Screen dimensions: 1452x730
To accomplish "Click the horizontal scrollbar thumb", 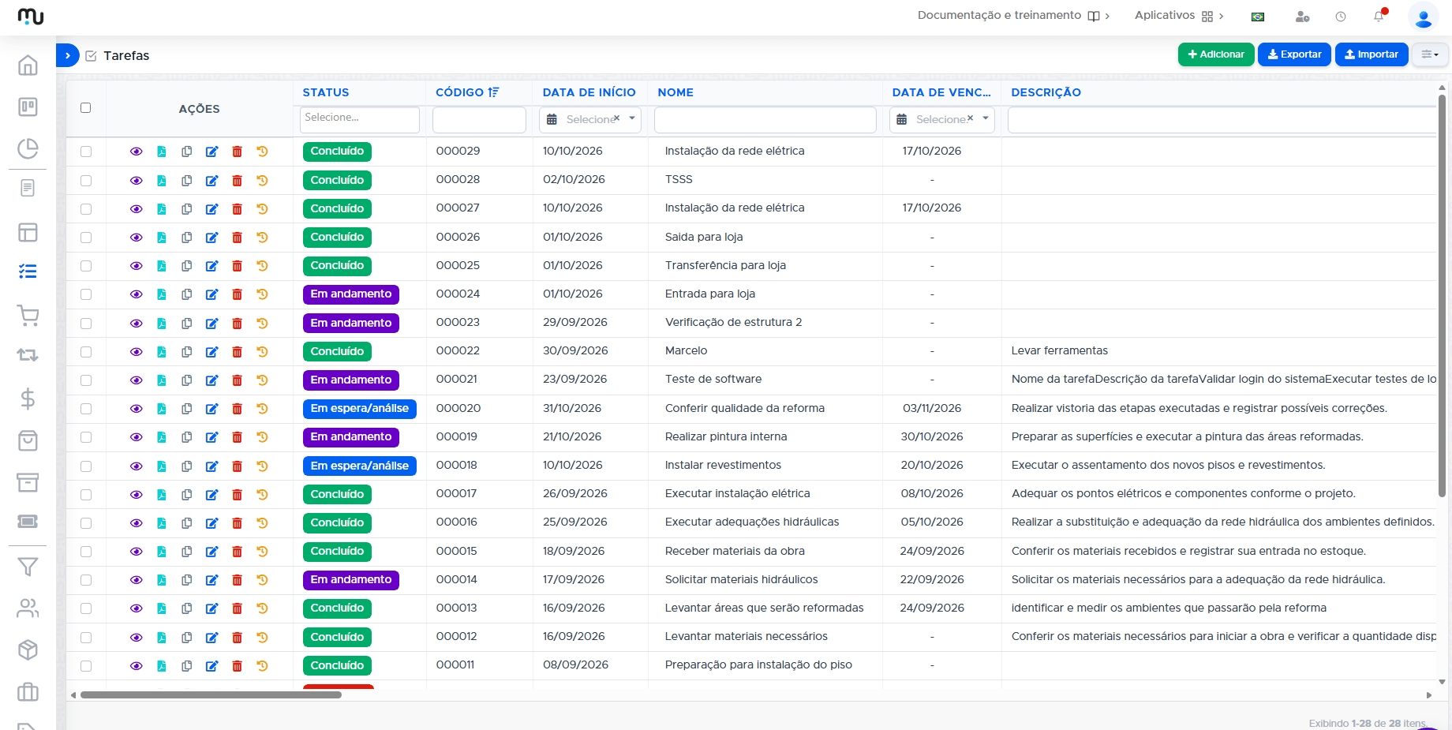I will click(211, 695).
